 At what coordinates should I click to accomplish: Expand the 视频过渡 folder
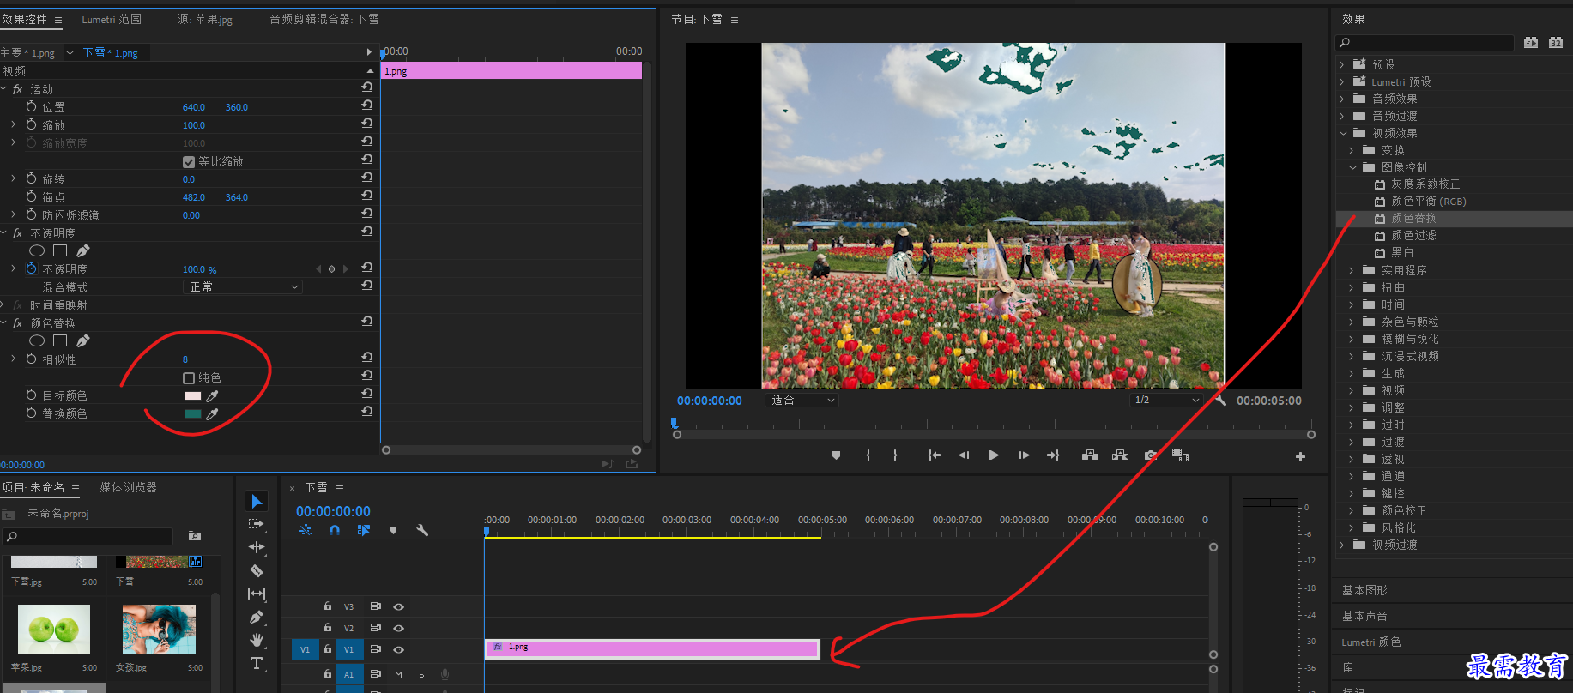[x=1342, y=545]
